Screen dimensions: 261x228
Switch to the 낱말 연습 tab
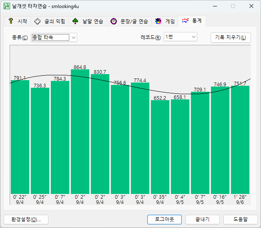point(88,21)
